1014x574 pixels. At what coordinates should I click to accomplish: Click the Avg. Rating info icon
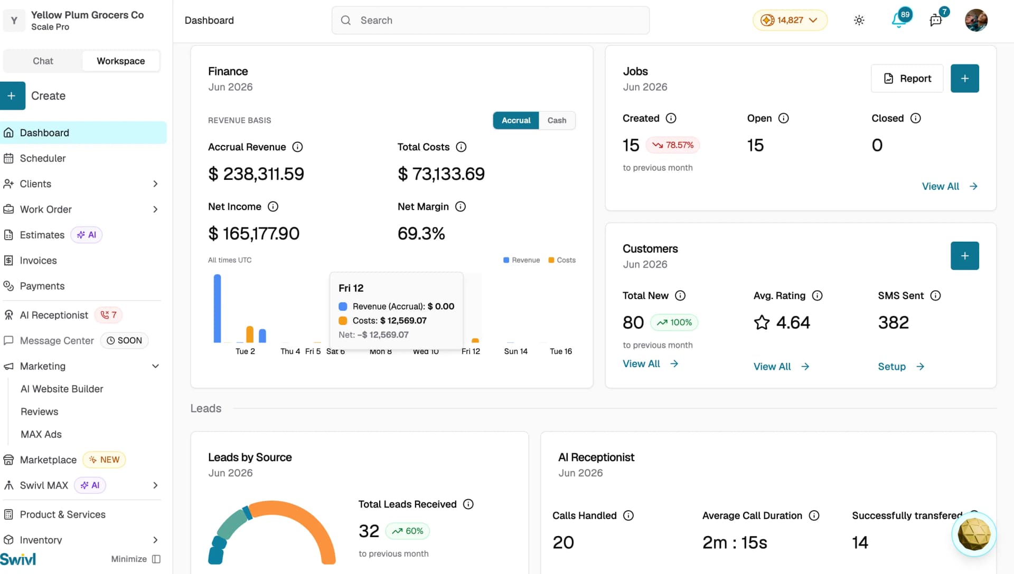point(817,295)
